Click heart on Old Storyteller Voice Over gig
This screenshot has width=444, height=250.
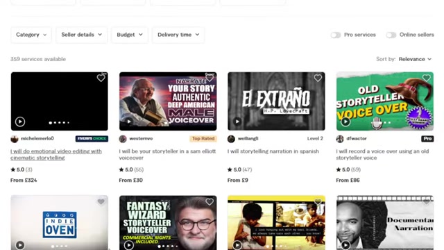click(426, 78)
